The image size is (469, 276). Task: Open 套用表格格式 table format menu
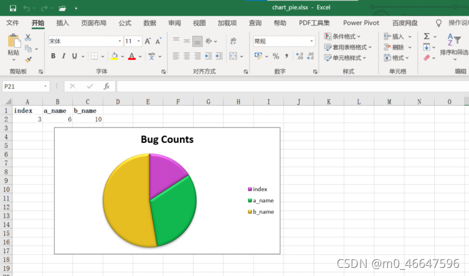(348, 47)
